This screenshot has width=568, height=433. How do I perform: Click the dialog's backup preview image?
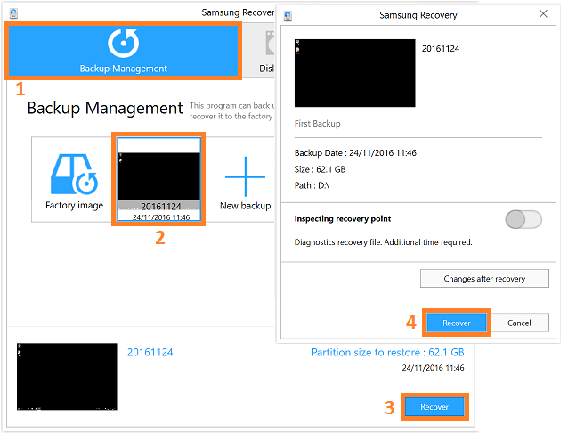(x=354, y=73)
